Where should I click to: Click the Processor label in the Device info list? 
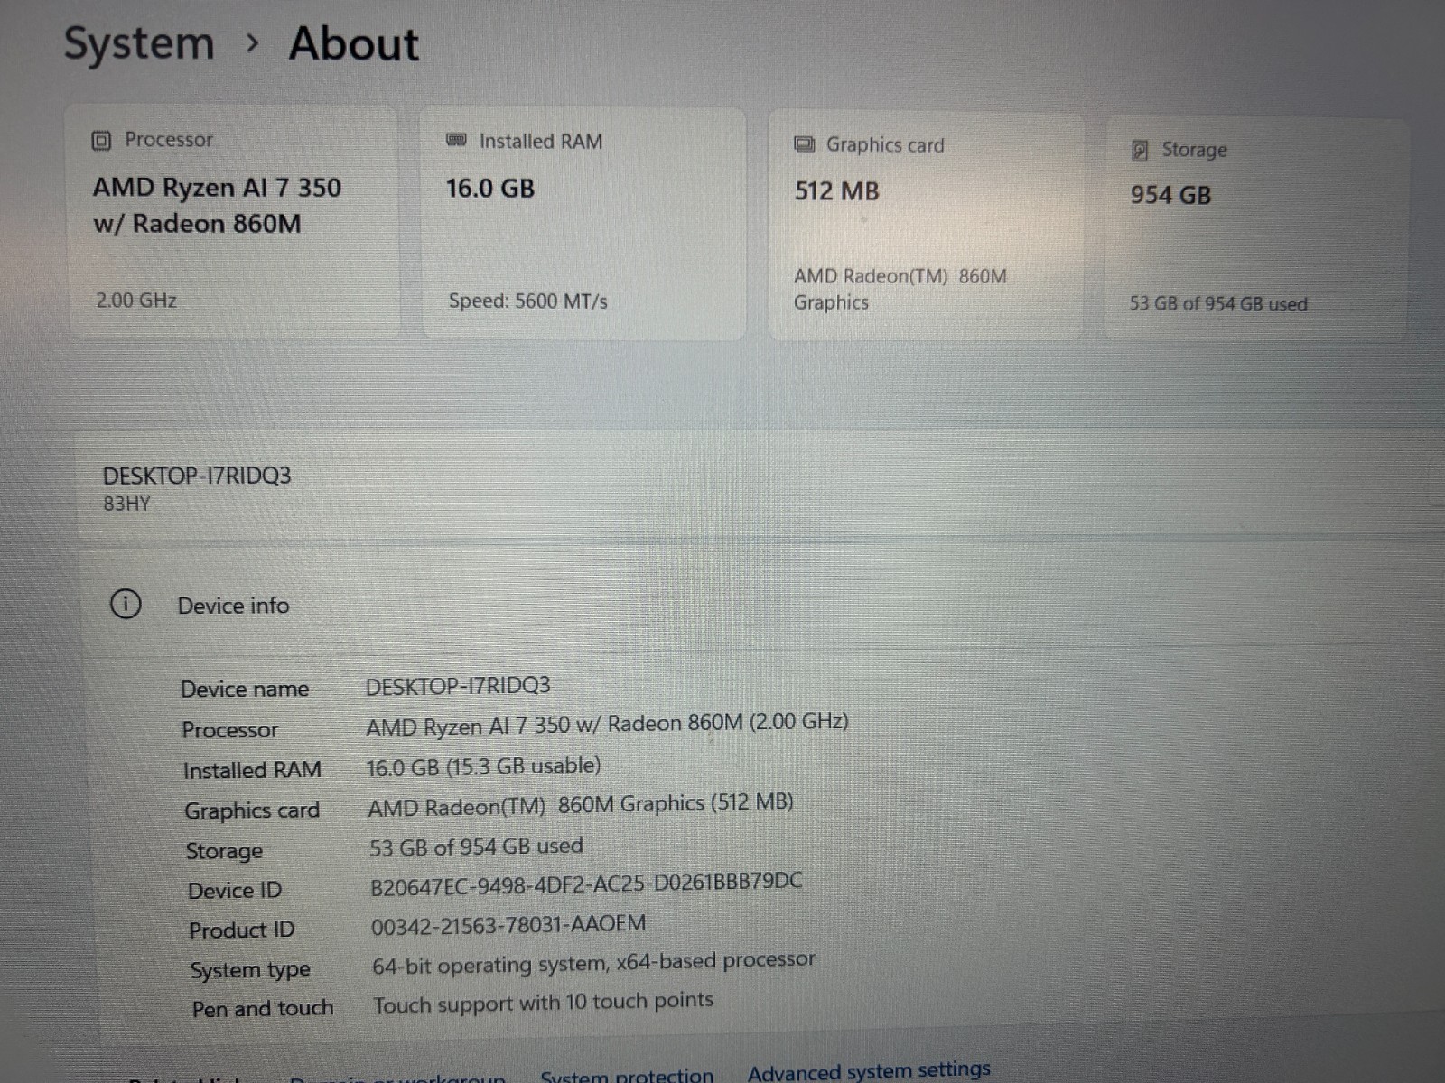coord(230,730)
